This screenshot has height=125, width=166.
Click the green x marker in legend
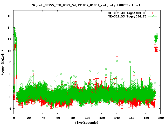click(153, 16)
